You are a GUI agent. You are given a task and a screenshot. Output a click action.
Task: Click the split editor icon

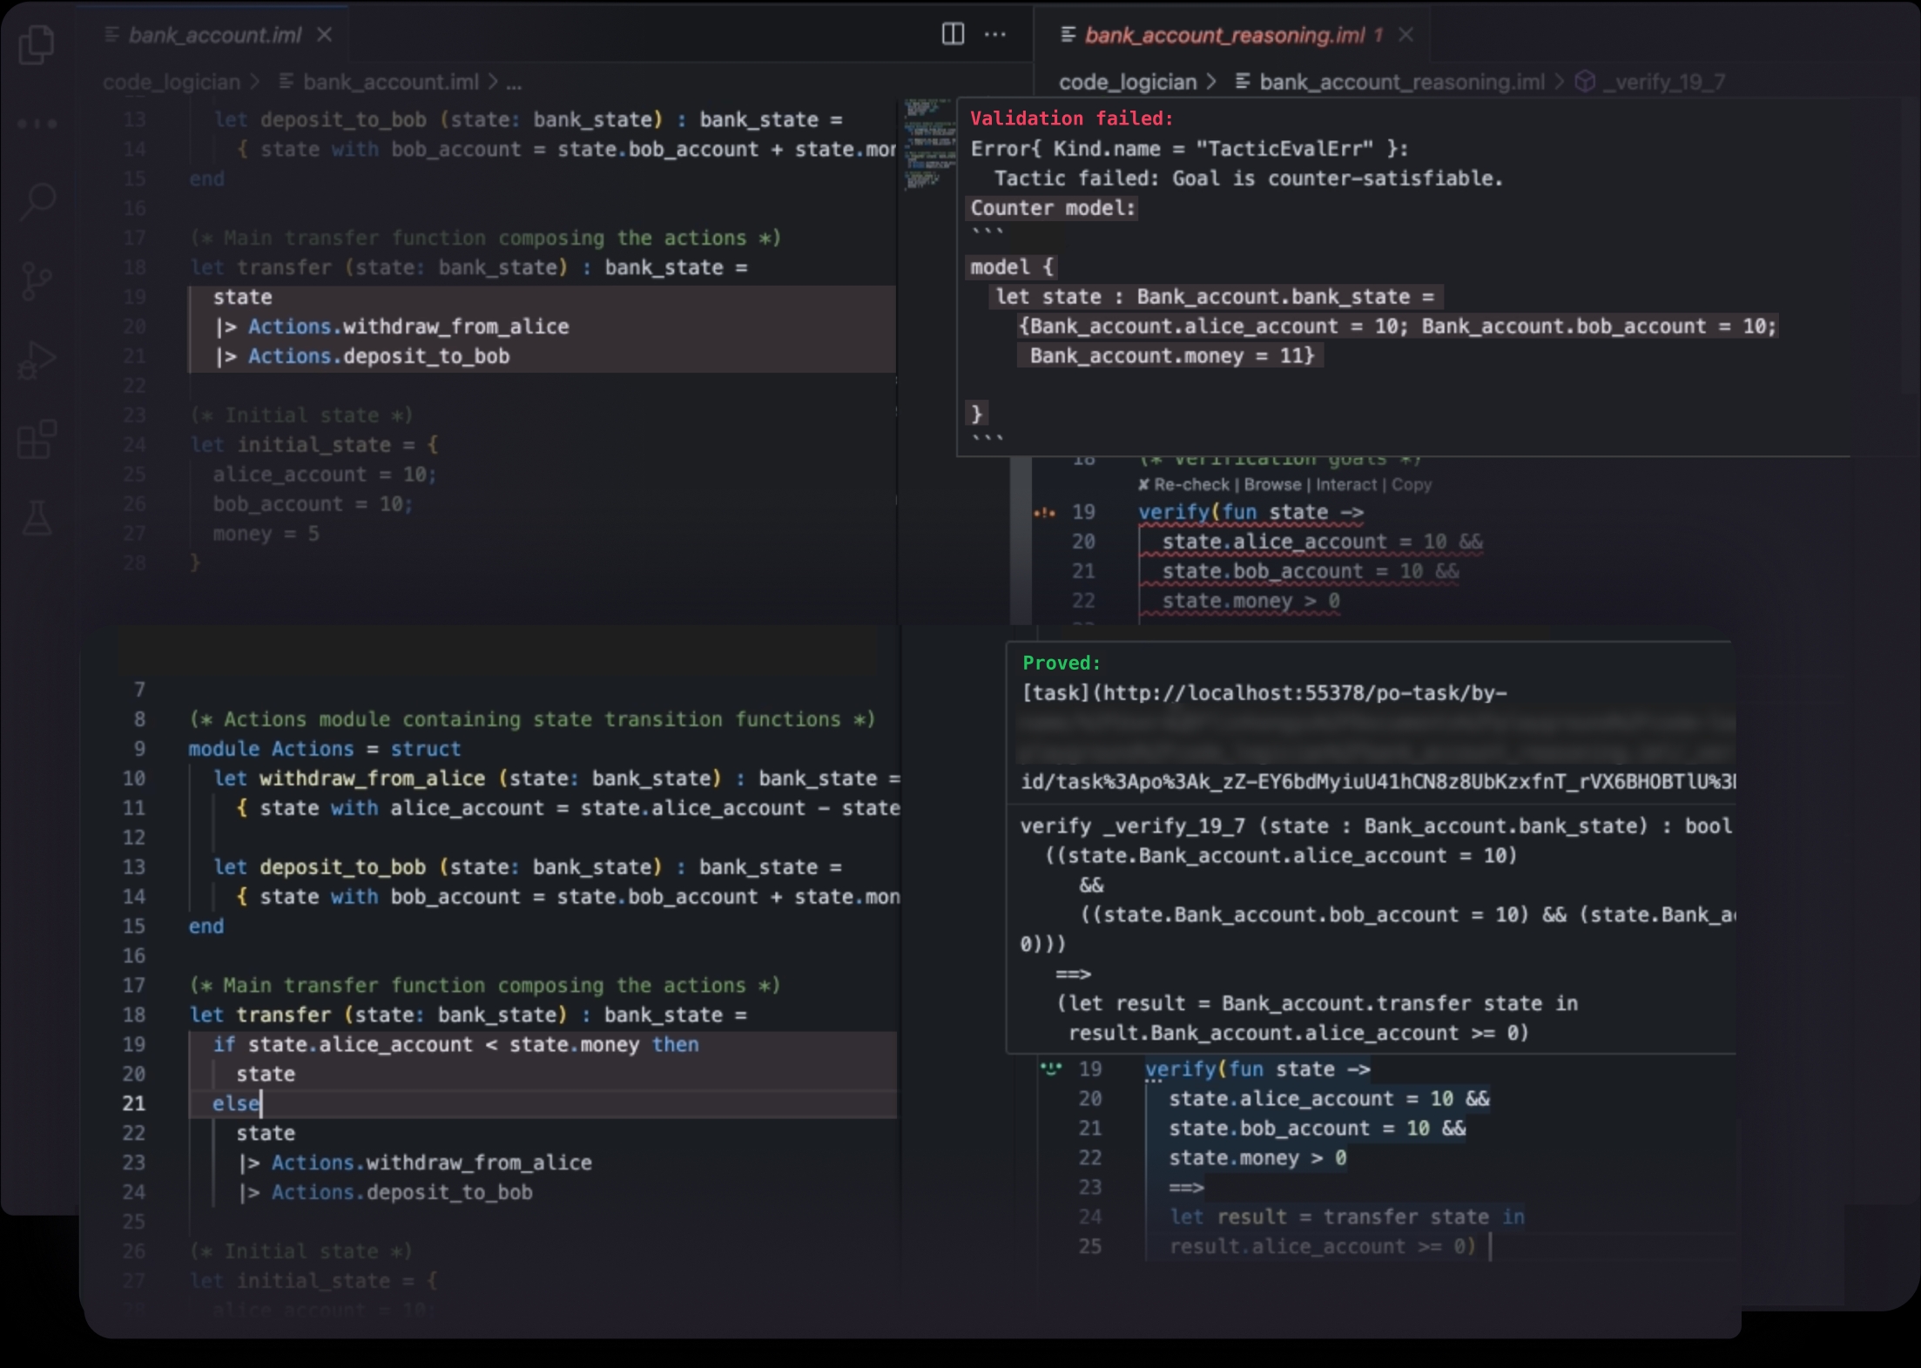[953, 34]
